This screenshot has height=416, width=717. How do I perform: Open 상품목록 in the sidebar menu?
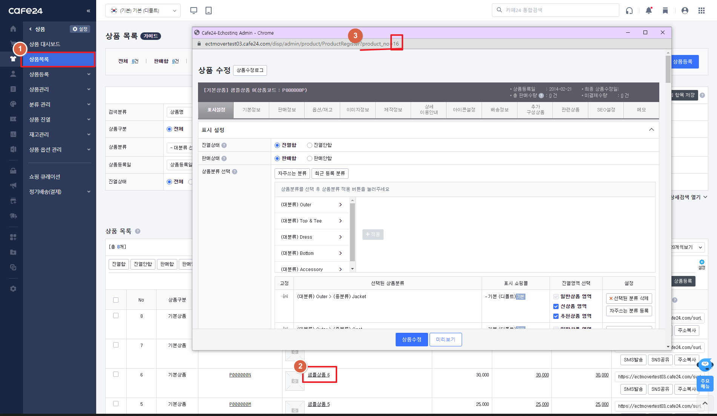pos(58,59)
